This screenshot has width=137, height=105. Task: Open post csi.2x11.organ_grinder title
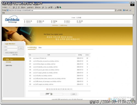tap(45, 73)
